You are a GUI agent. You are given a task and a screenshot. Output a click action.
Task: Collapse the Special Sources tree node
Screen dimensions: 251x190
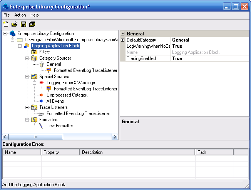27,77
